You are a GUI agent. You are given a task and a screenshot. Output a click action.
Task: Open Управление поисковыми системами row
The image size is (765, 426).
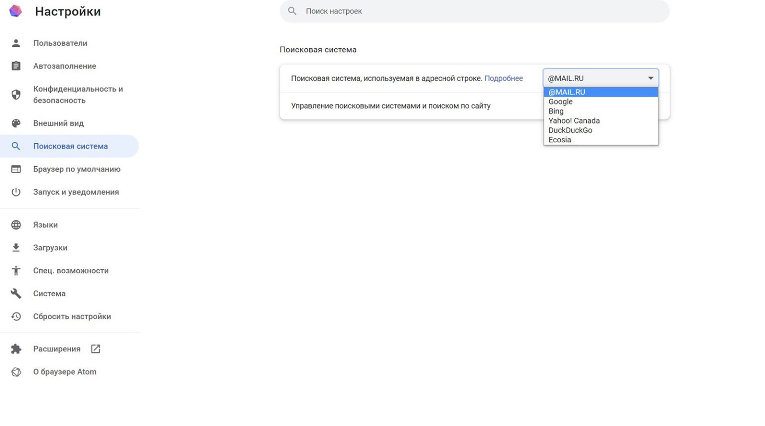(390, 106)
